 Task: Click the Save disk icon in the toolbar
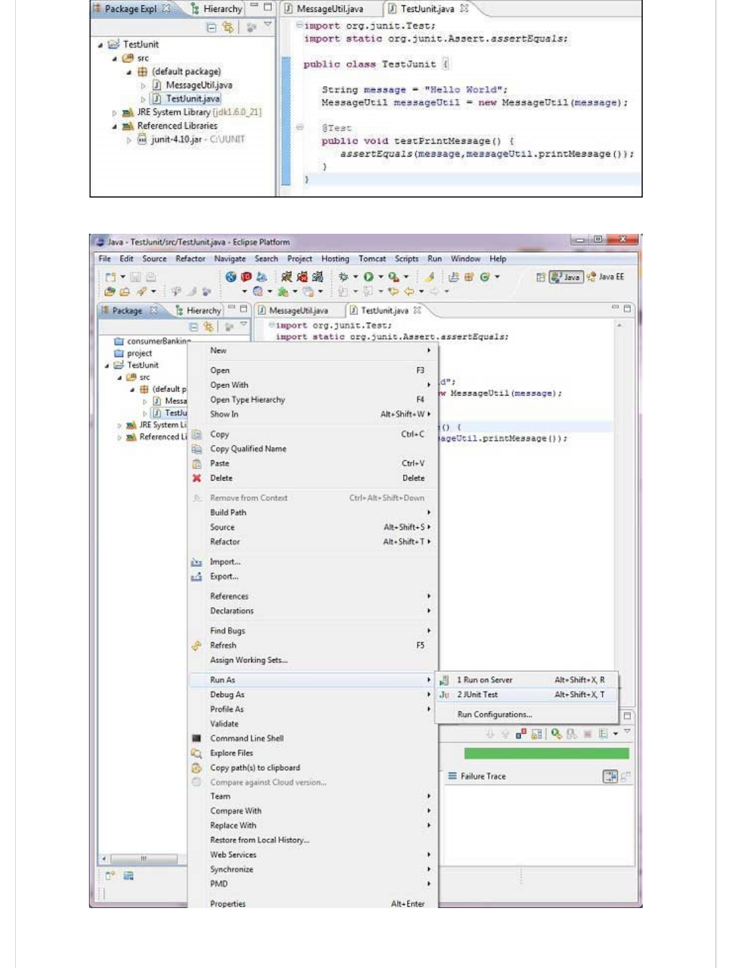coord(135,277)
